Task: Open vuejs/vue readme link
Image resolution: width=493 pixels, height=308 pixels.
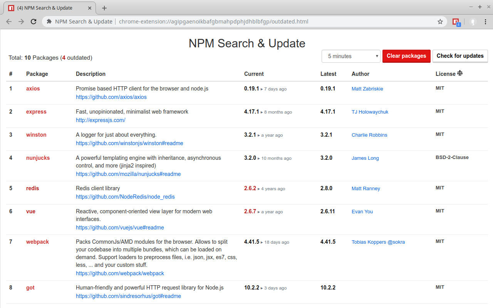Action: coord(120,228)
